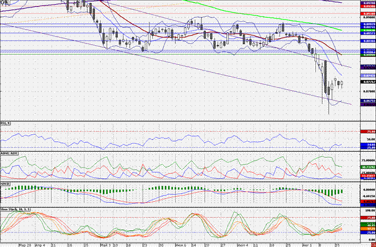
Task: Click the Май 3 date label
Action: coord(105,245)
